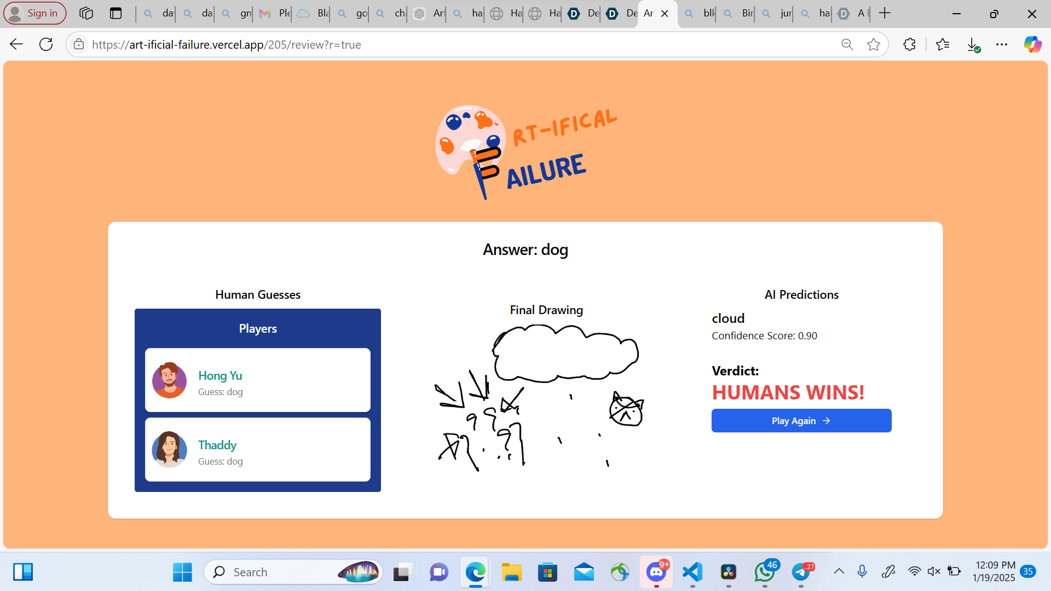
Task: Open Visual Studio Code from taskbar
Action: pos(692,572)
